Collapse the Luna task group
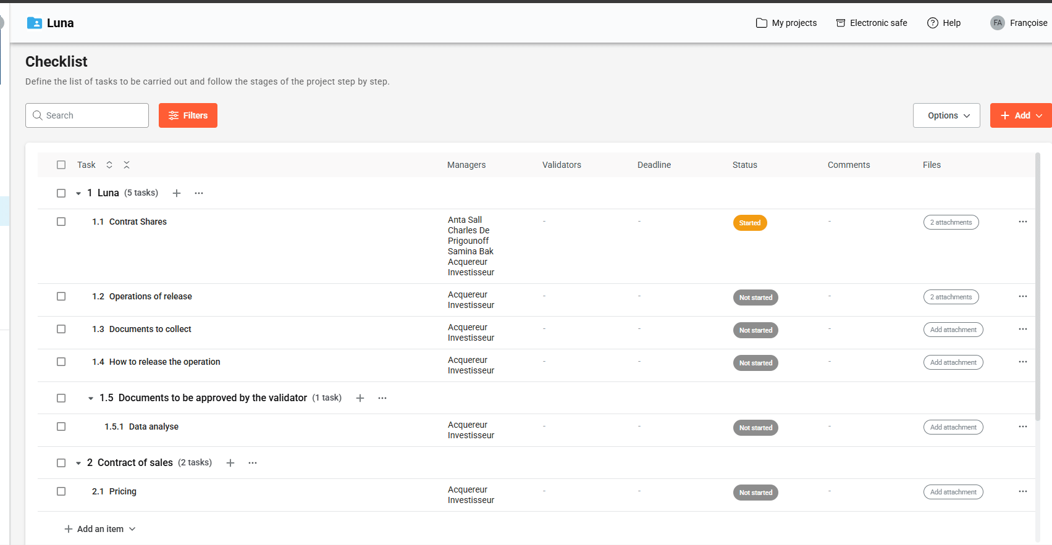This screenshot has height=545, width=1052. point(78,193)
